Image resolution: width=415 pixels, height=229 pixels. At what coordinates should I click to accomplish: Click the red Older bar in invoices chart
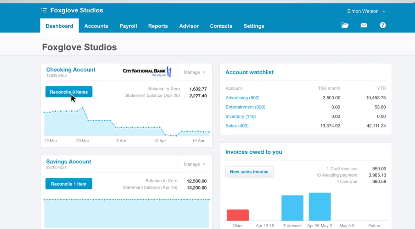(x=237, y=214)
